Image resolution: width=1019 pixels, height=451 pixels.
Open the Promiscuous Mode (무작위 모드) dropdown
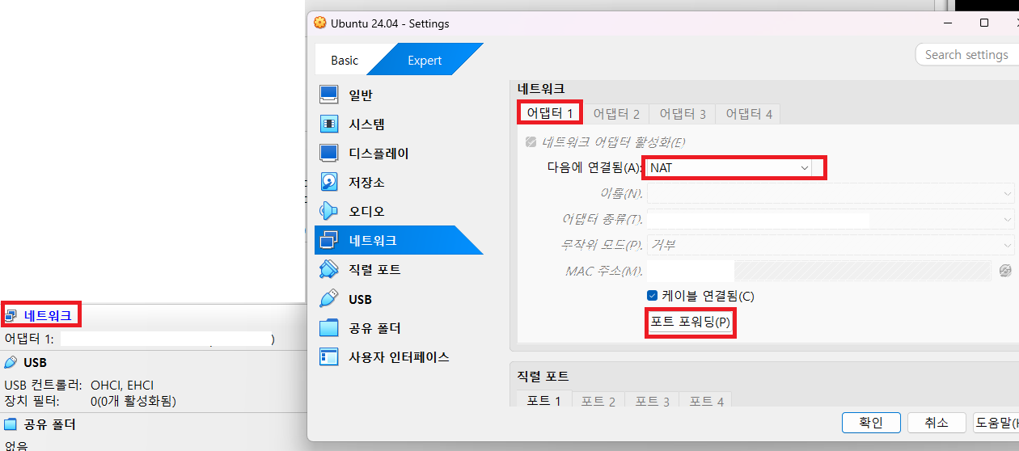click(831, 245)
